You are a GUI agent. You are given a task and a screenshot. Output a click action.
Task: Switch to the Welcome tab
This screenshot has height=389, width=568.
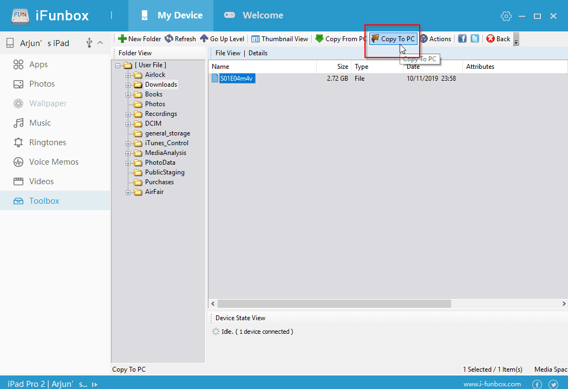tap(253, 16)
